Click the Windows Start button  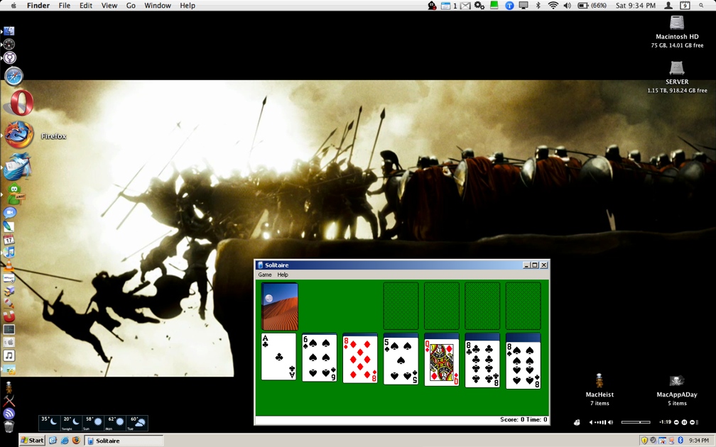33,440
